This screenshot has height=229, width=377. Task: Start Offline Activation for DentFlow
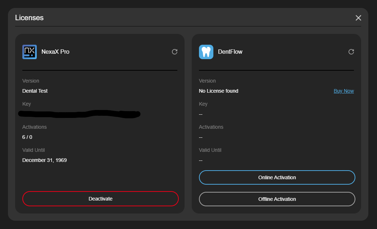(x=277, y=199)
